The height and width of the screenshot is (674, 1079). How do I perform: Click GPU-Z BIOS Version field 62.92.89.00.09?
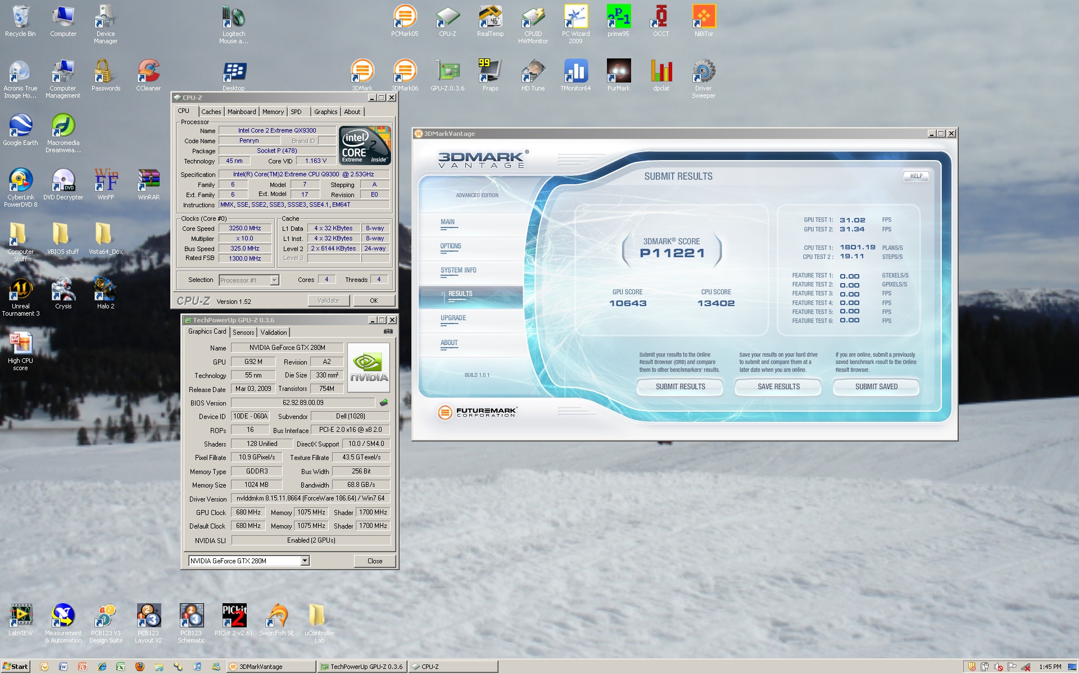pos(303,402)
